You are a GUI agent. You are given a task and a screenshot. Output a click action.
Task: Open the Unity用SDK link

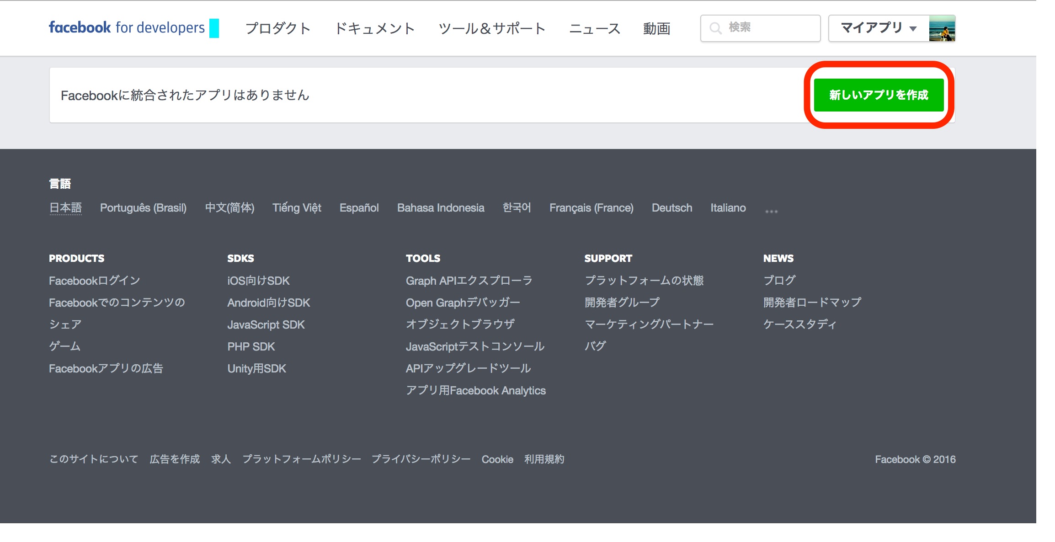tap(256, 368)
